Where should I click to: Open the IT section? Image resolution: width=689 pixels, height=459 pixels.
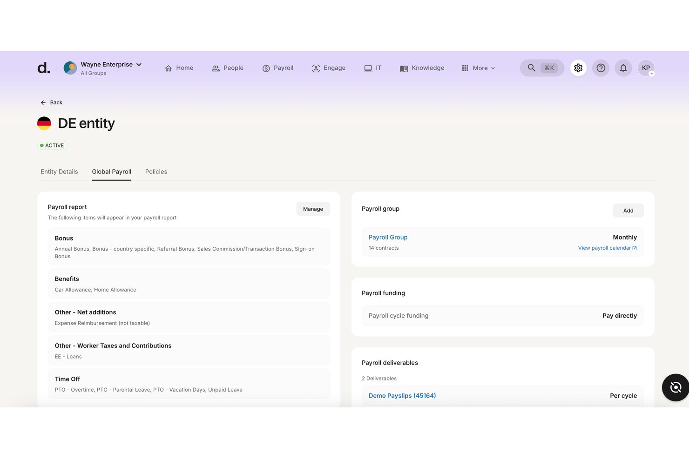[372, 68]
